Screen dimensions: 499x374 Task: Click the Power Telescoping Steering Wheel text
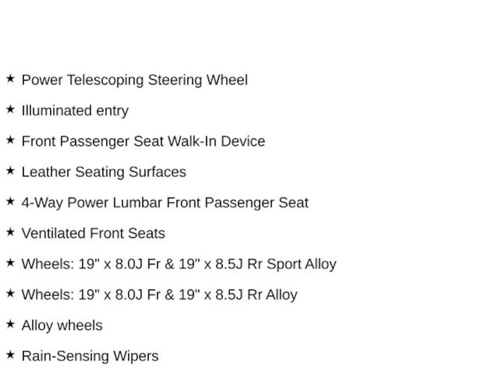[134, 80]
